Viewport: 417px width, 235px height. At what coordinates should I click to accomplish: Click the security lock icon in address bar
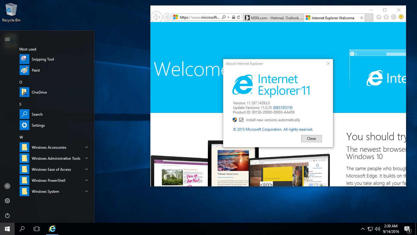pyautogui.click(x=233, y=17)
